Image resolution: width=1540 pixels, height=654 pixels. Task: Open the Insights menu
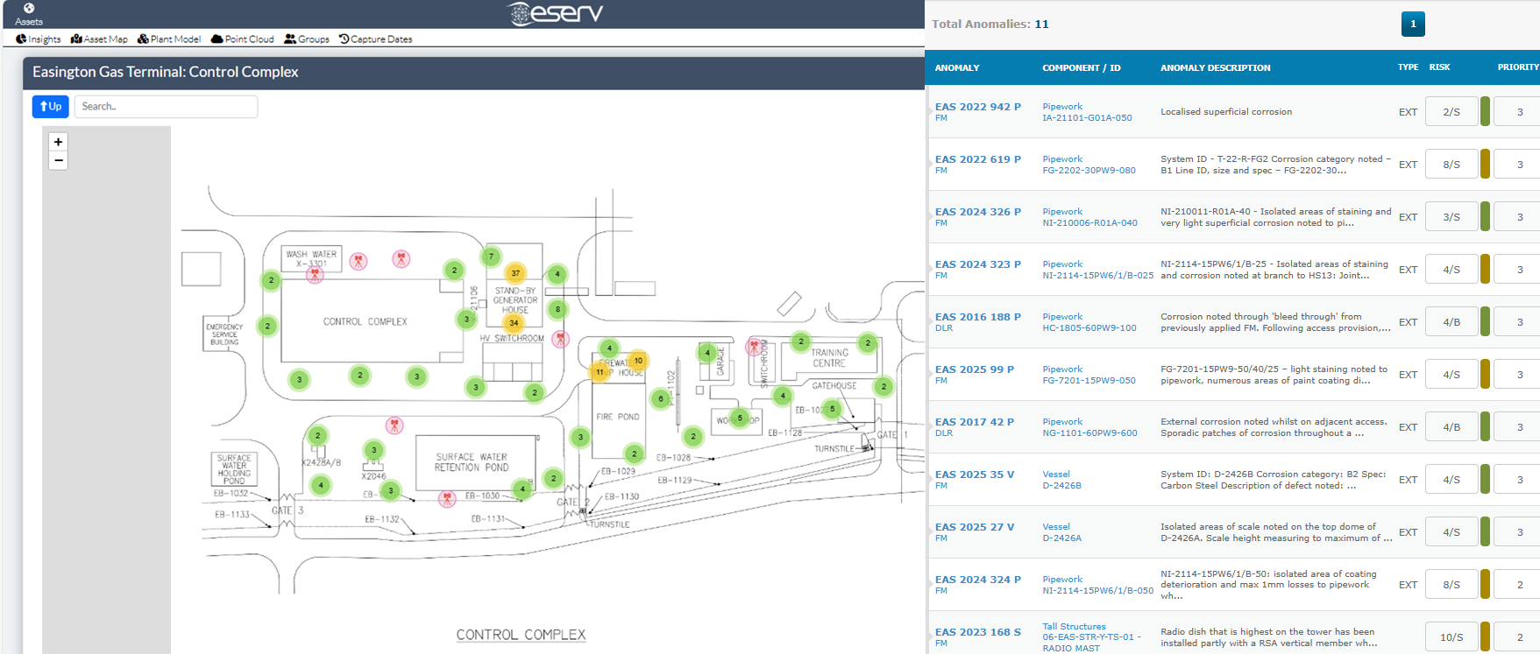[39, 39]
